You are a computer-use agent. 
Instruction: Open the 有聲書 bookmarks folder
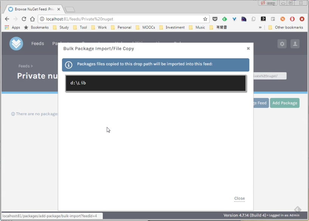click(218, 27)
